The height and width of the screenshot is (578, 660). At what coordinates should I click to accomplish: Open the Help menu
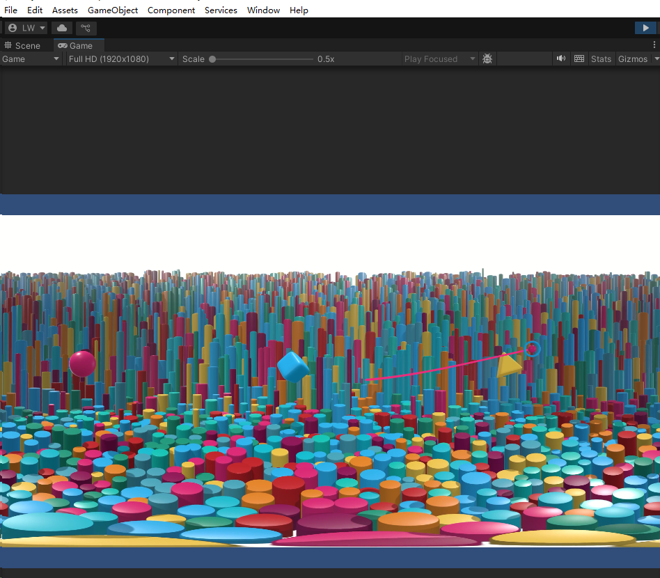tap(299, 10)
